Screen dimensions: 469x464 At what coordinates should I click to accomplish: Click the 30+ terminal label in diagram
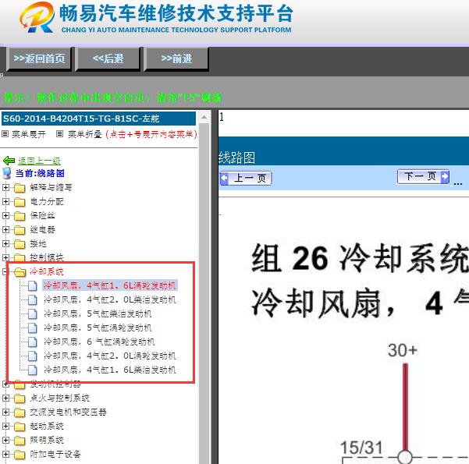click(403, 350)
